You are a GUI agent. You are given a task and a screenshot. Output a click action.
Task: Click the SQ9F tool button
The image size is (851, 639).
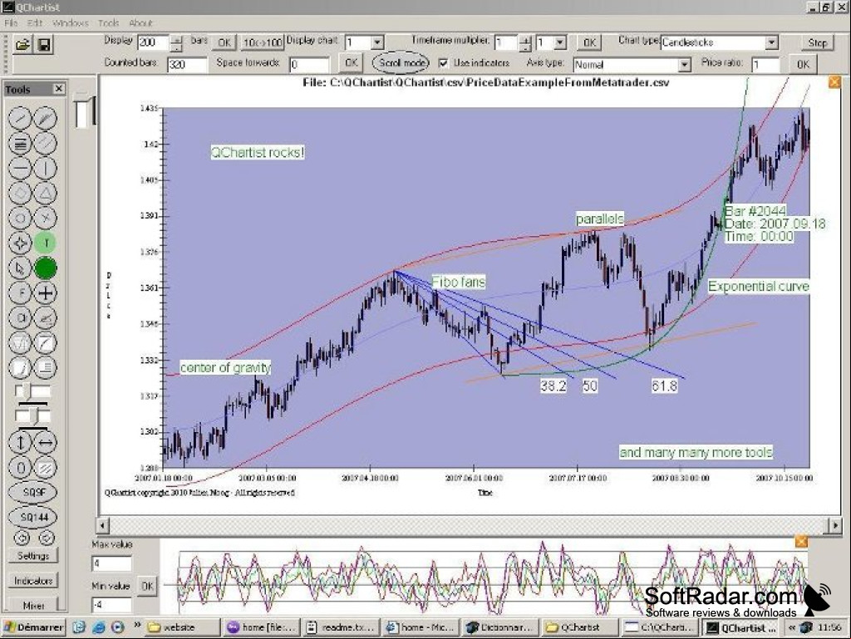(33, 493)
